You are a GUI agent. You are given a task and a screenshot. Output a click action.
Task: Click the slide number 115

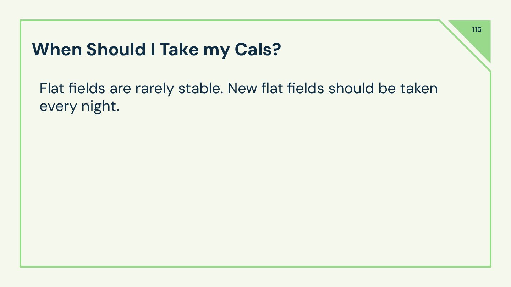point(477,30)
